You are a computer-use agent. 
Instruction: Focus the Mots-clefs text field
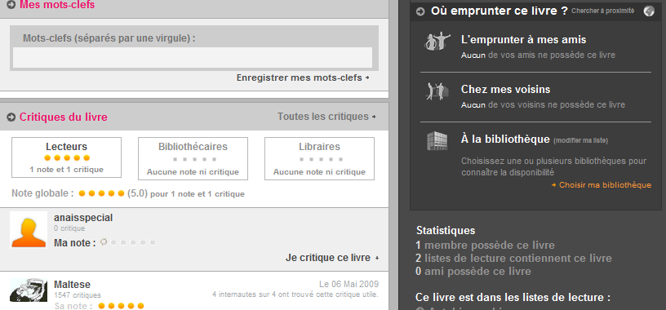[193, 58]
